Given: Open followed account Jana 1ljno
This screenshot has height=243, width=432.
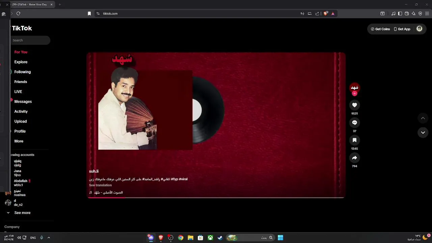Looking at the screenshot, I should click(x=18, y=173).
